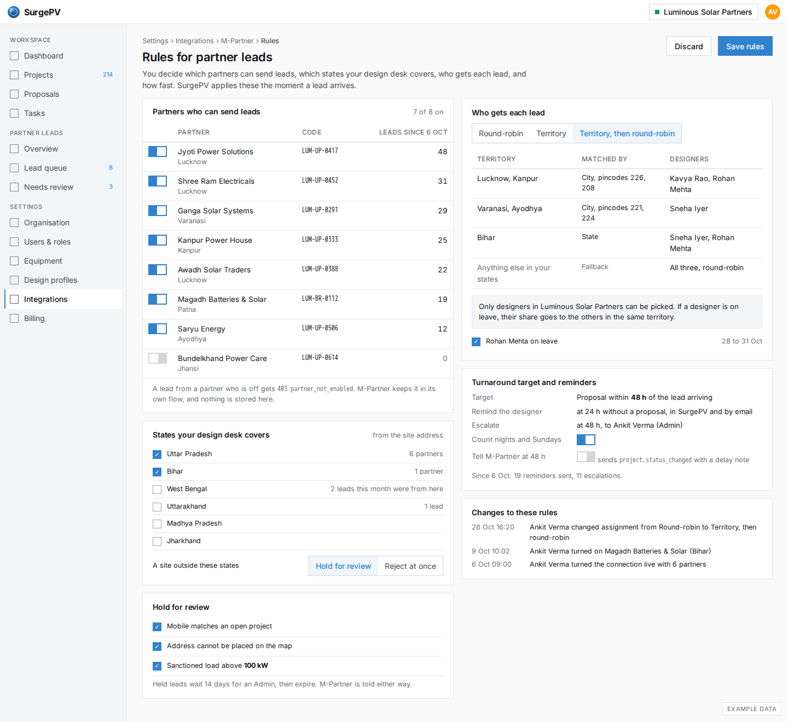Turn off Jyoti Power Solutions partner toggle
The height and width of the screenshot is (722, 788).
tap(158, 152)
